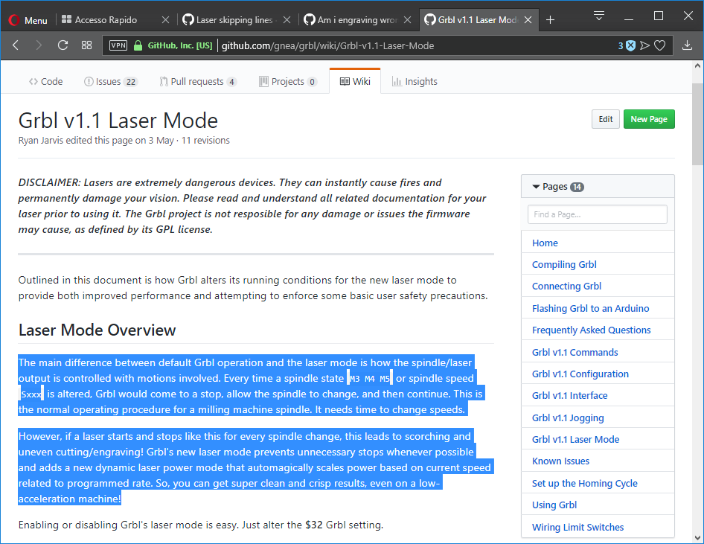Open the Wiring Limit Switches link
Viewport: 704px width, 544px height.
(x=577, y=528)
